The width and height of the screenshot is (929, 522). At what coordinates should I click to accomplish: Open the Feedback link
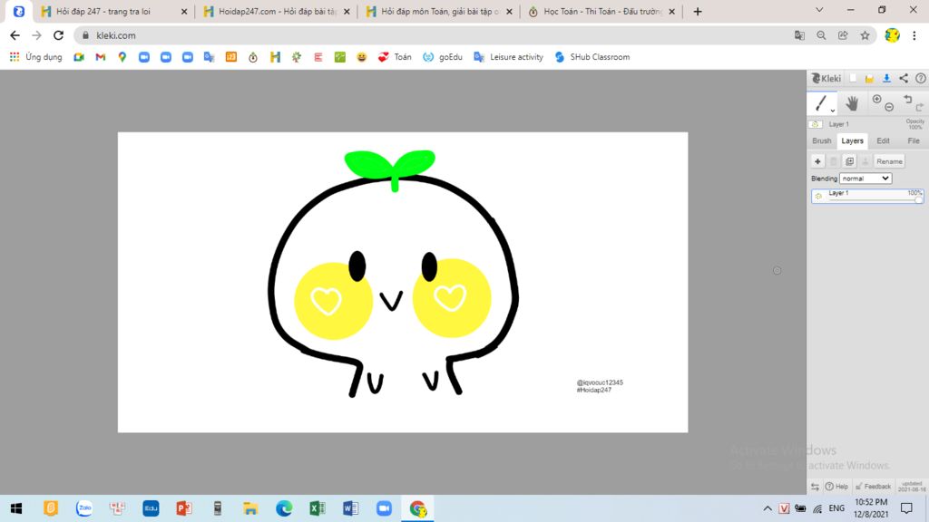click(874, 487)
